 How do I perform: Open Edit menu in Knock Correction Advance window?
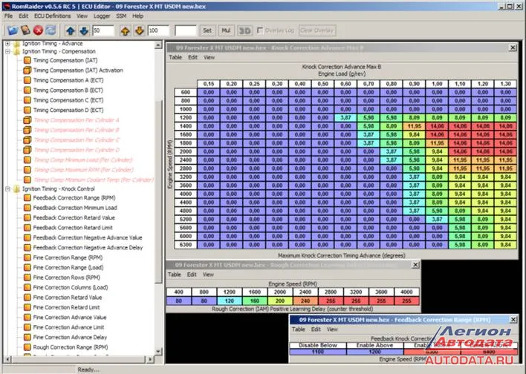pos(192,57)
